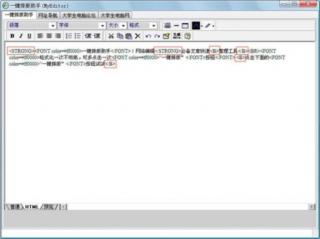Paste from clipboard icon
The width and height of the screenshot is (320, 239).
coord(129,36)
